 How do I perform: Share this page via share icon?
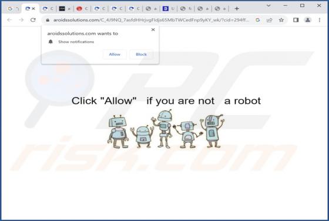click(x=270, y=20)
